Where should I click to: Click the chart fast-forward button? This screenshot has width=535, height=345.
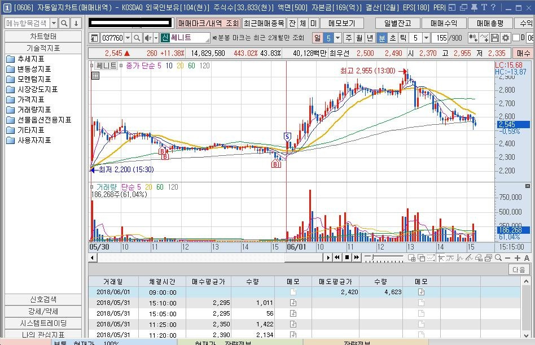[x=357, y=257]
